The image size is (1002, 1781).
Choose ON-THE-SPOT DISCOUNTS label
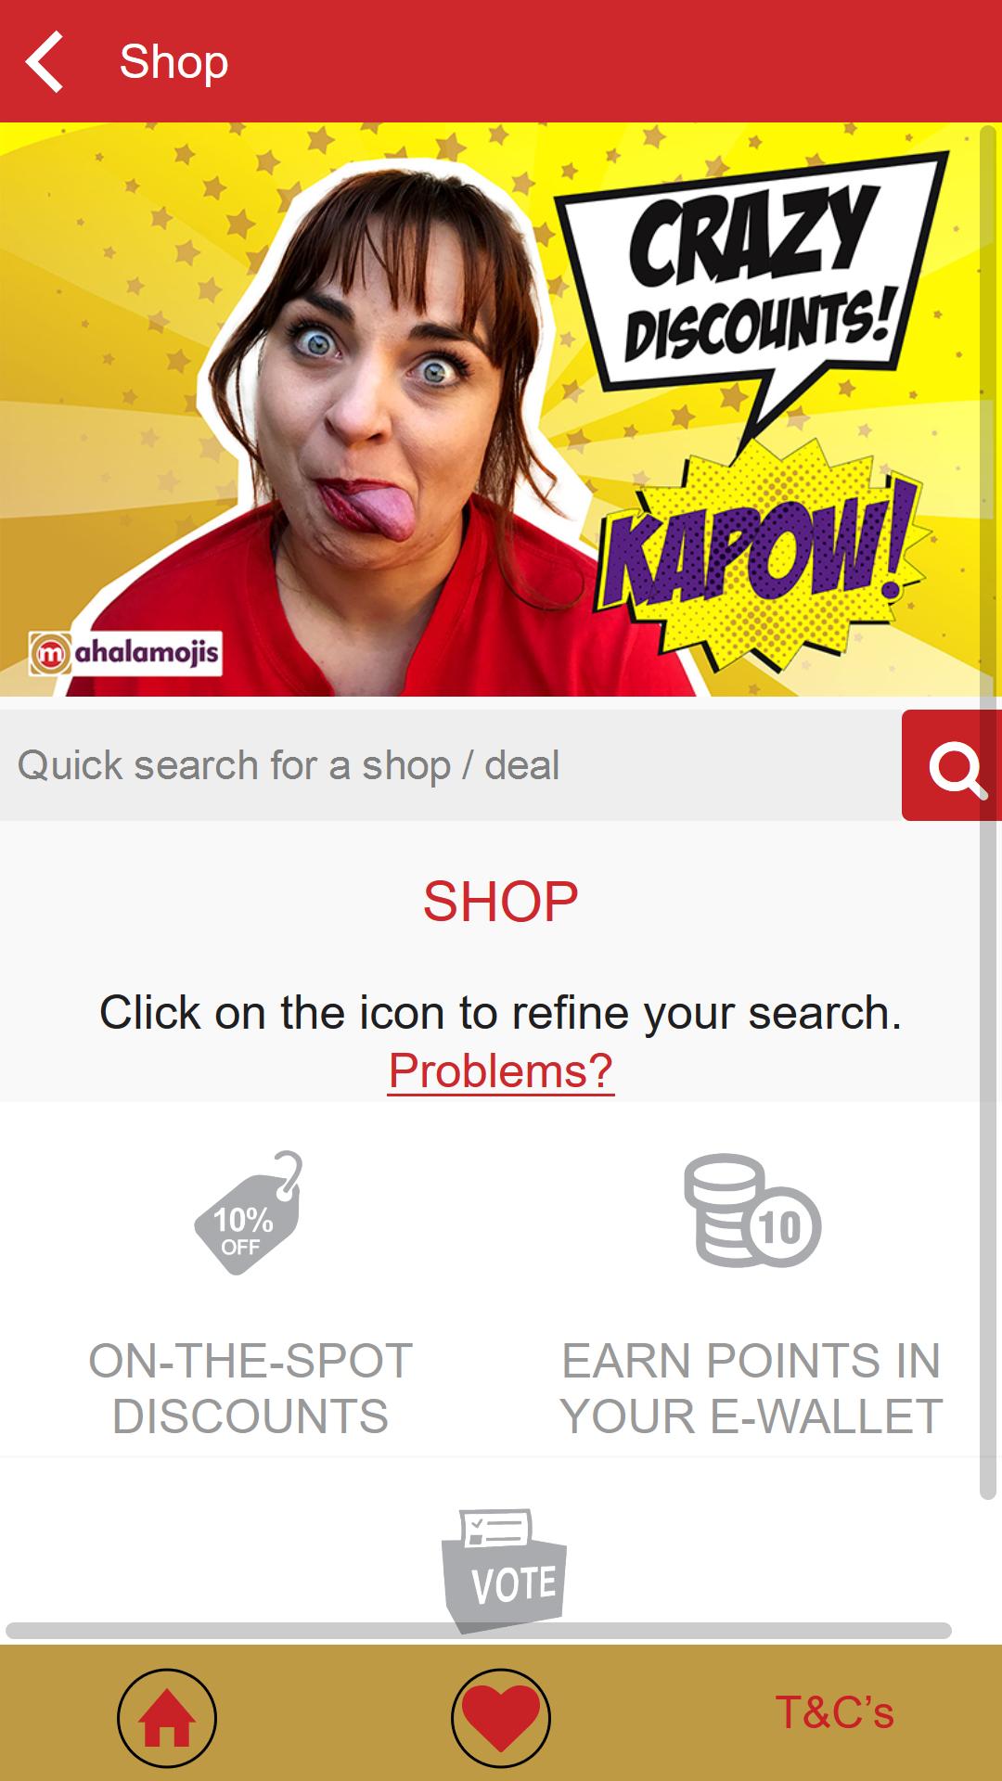pyautogui.click(x=250, y=1389)
